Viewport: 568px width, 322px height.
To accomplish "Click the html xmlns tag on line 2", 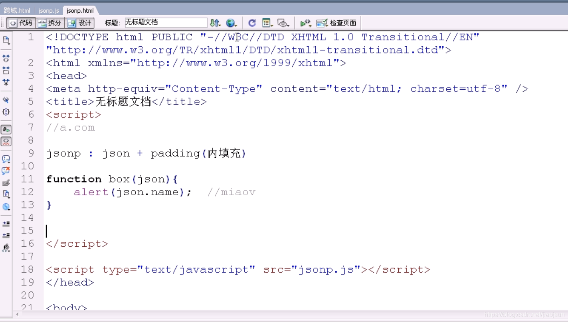I will pyautogui.click(x=196, y=63).
